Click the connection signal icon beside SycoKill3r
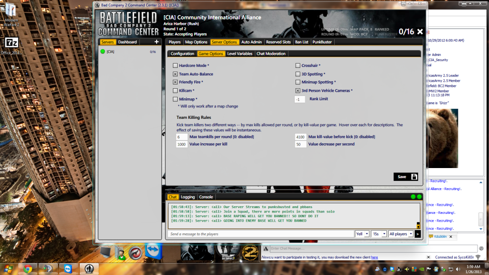Image resolution: width=489 pixels, height=275 pixels. point(478,257)
